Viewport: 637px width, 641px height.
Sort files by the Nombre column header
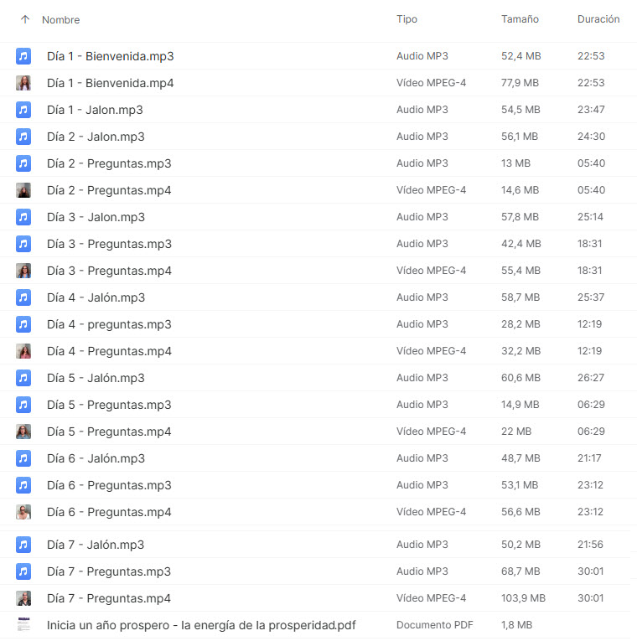(60, 19)
